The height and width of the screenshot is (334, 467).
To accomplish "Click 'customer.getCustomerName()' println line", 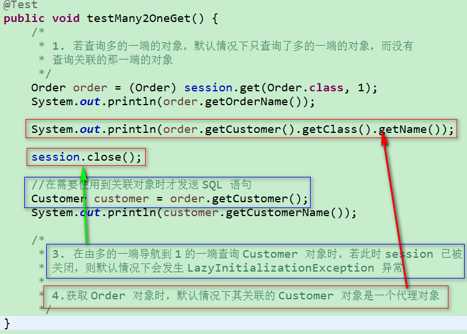I will pyautogui.click(x=194, y=213).
